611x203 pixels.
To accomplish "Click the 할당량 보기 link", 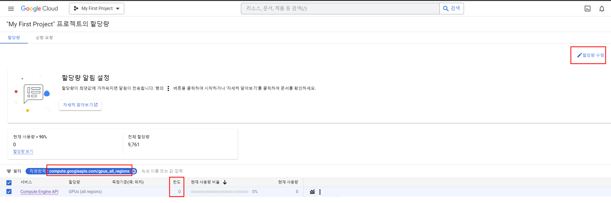I will click(23, 151).
